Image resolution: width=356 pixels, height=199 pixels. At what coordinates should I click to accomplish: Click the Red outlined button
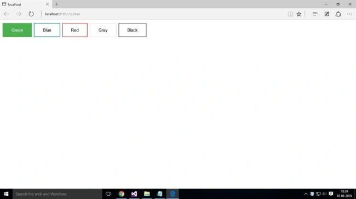(x=74, y=30)
